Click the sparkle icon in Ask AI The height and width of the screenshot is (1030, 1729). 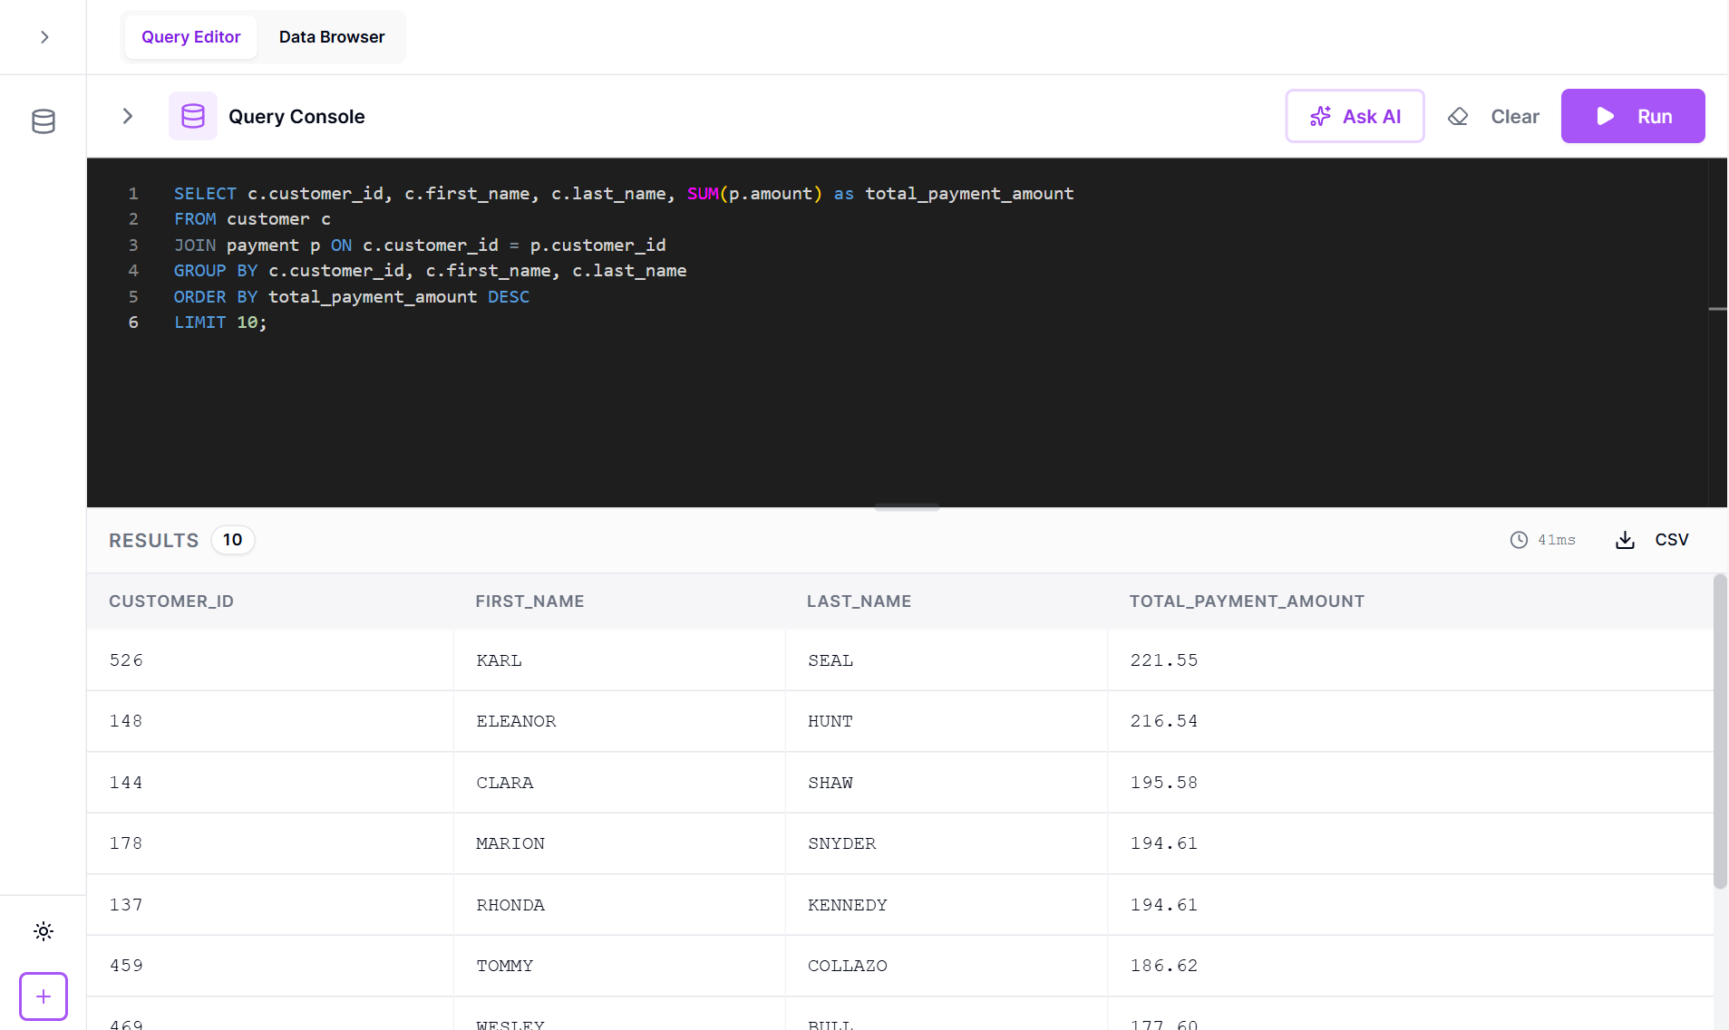(x=1322, y=116)
